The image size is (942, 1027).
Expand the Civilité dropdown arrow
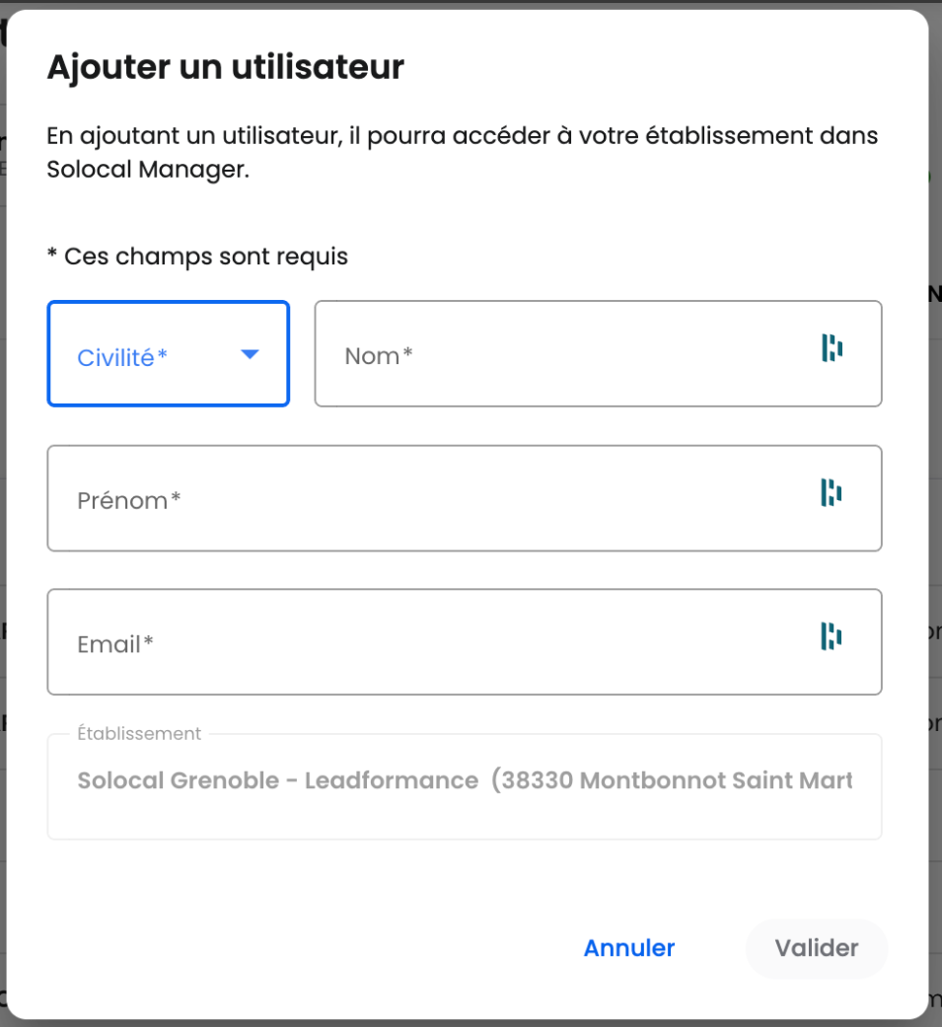coord(250,354)
